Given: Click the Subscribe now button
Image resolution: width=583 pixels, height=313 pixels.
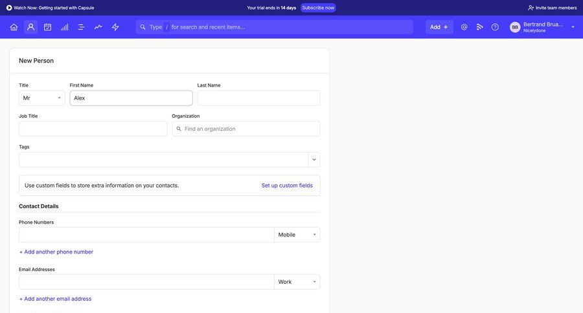Looking at the screenshot, I should [x=318, y=8].
